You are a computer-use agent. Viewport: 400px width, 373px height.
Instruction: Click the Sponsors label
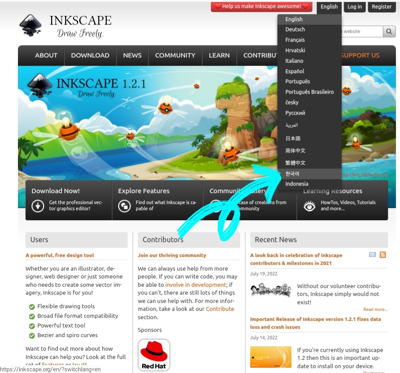click(x=150, y=330)
